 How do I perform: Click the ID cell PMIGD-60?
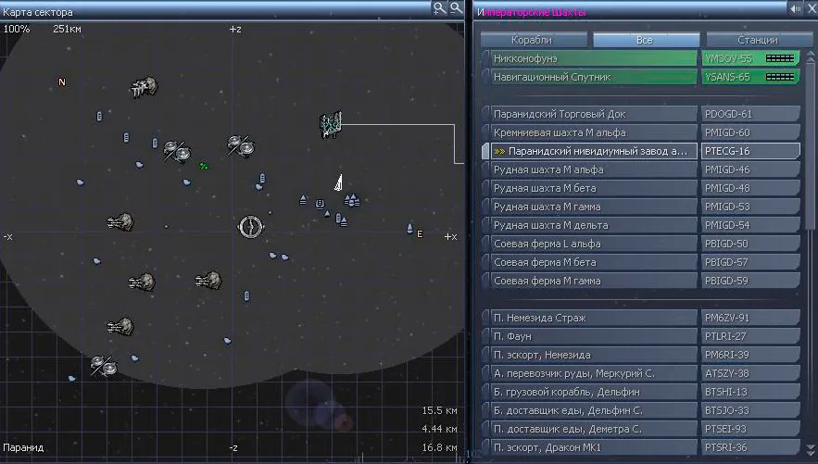750,132
